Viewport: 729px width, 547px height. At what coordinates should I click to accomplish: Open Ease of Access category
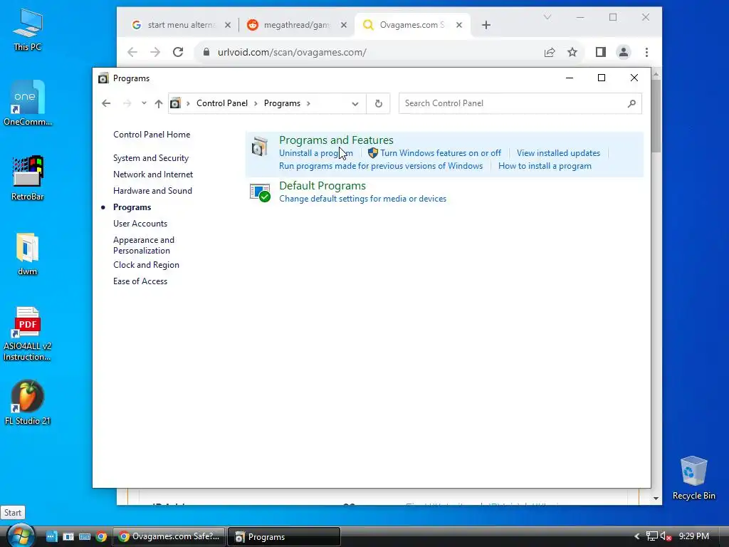coord(140,281)
